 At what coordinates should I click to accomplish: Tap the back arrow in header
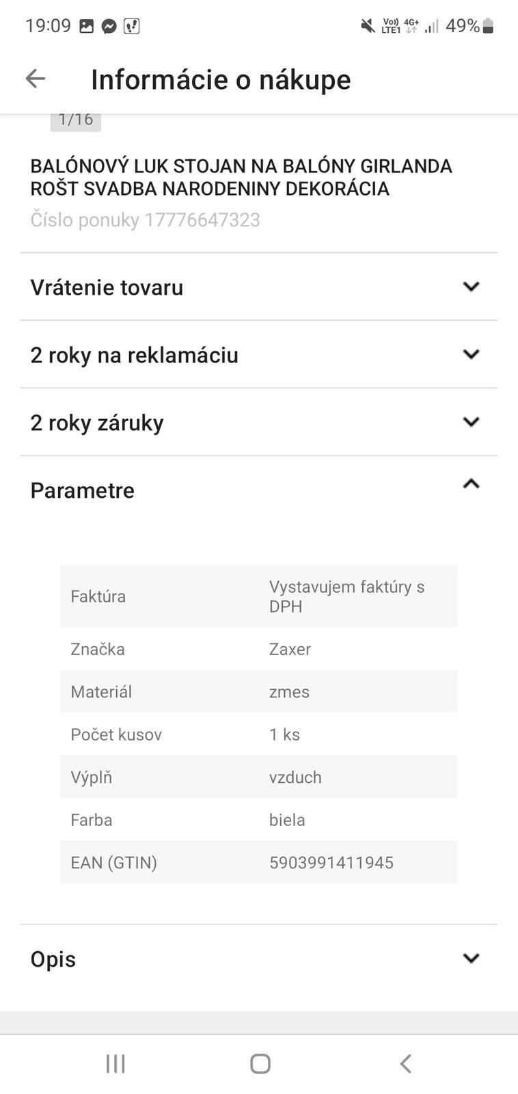click(36, 79)
